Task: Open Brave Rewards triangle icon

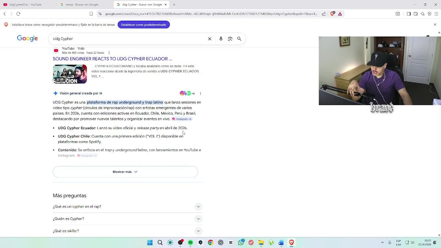Action: pyautogui.click(x=340, y=14)
